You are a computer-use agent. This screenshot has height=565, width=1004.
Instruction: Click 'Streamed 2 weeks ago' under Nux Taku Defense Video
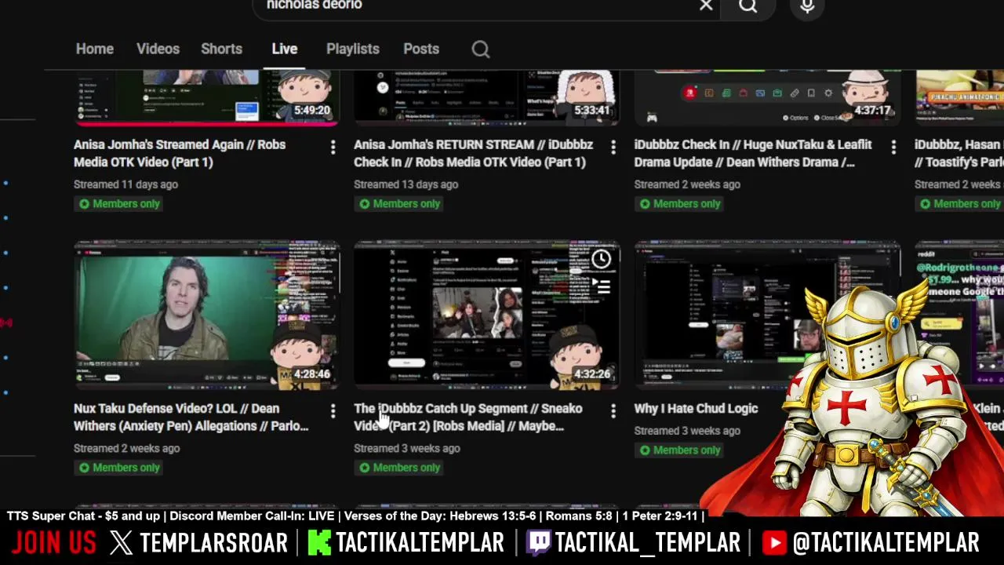coord(126,448)
